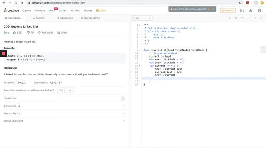Expand the Related Topics section

coord(124,113)
